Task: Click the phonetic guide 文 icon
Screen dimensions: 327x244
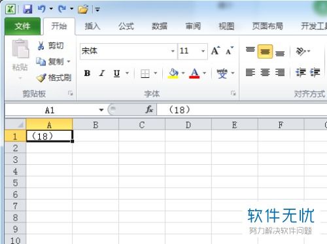Action: pyautogui.click(x=222, y=73)
